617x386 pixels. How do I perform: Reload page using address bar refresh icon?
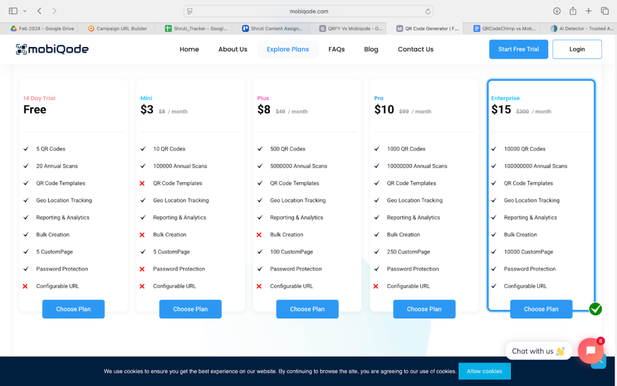[x=428, y=11]
